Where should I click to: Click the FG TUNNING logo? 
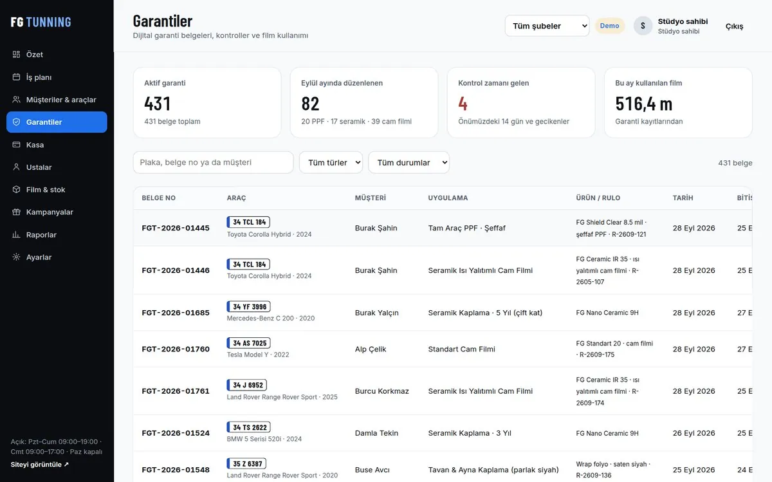click(41, 22)
